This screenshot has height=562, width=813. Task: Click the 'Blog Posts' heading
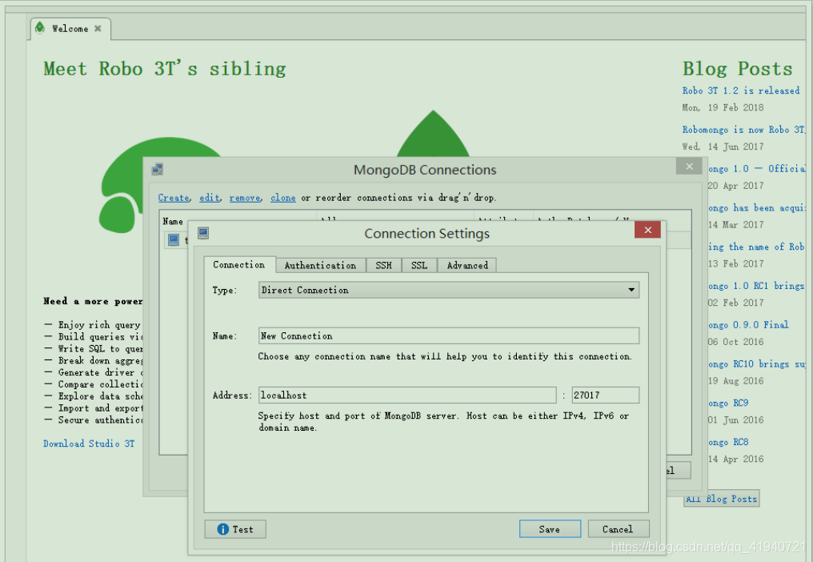pos(737,69)
